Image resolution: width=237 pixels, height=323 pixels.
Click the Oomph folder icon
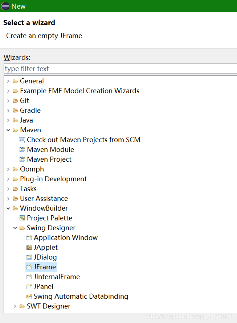coord(15,169)
